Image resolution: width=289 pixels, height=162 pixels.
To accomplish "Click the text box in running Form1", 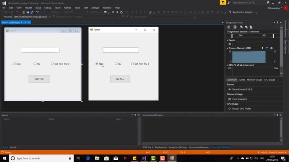I will click(x=121, y=50).
